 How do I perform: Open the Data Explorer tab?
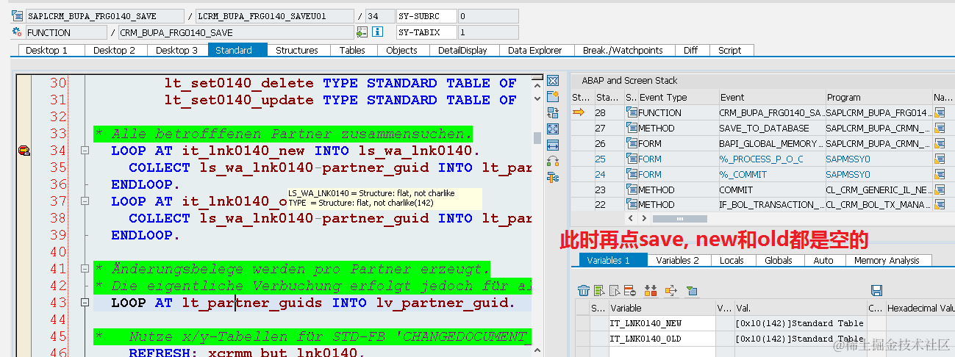point(535,50)
